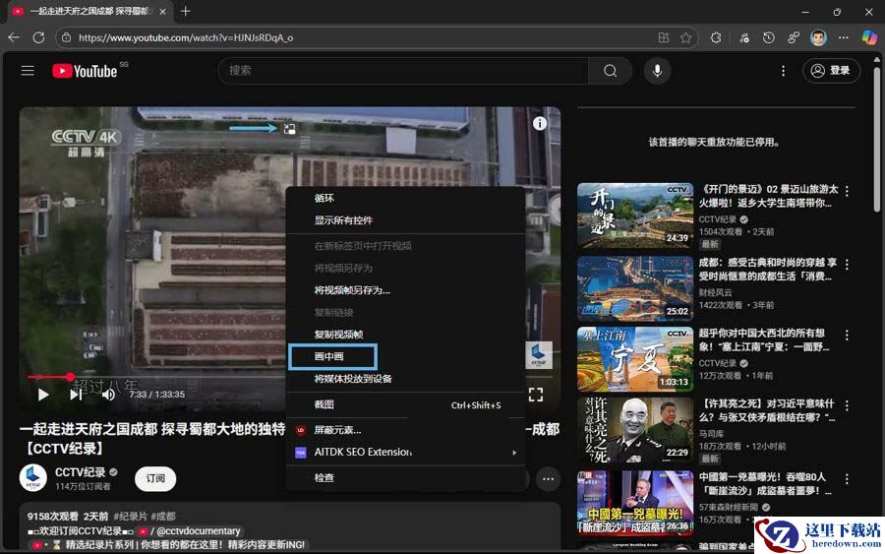
Task: Choose 将媒体投放到设备 menu entry
Action: click(405, 379)
